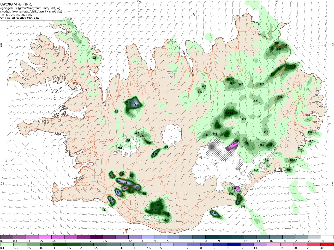
Task: Click the '1.9' precipitation value
Action: click(157, 205)
